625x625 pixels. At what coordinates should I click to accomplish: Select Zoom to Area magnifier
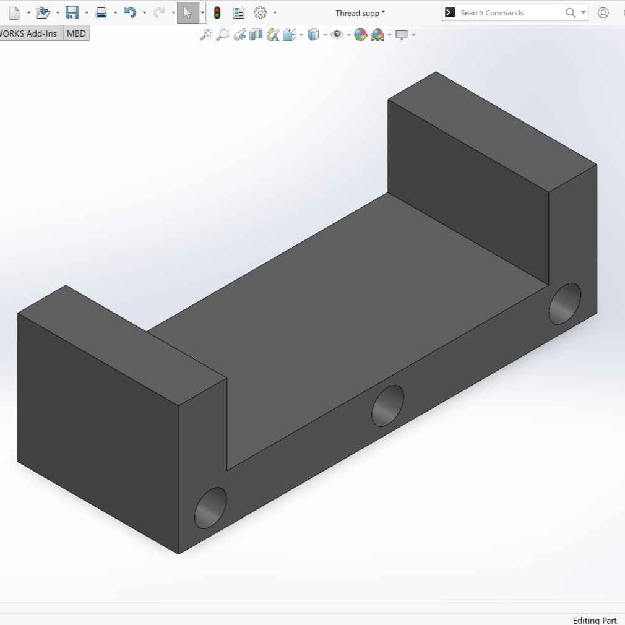[x=223, y=35]
